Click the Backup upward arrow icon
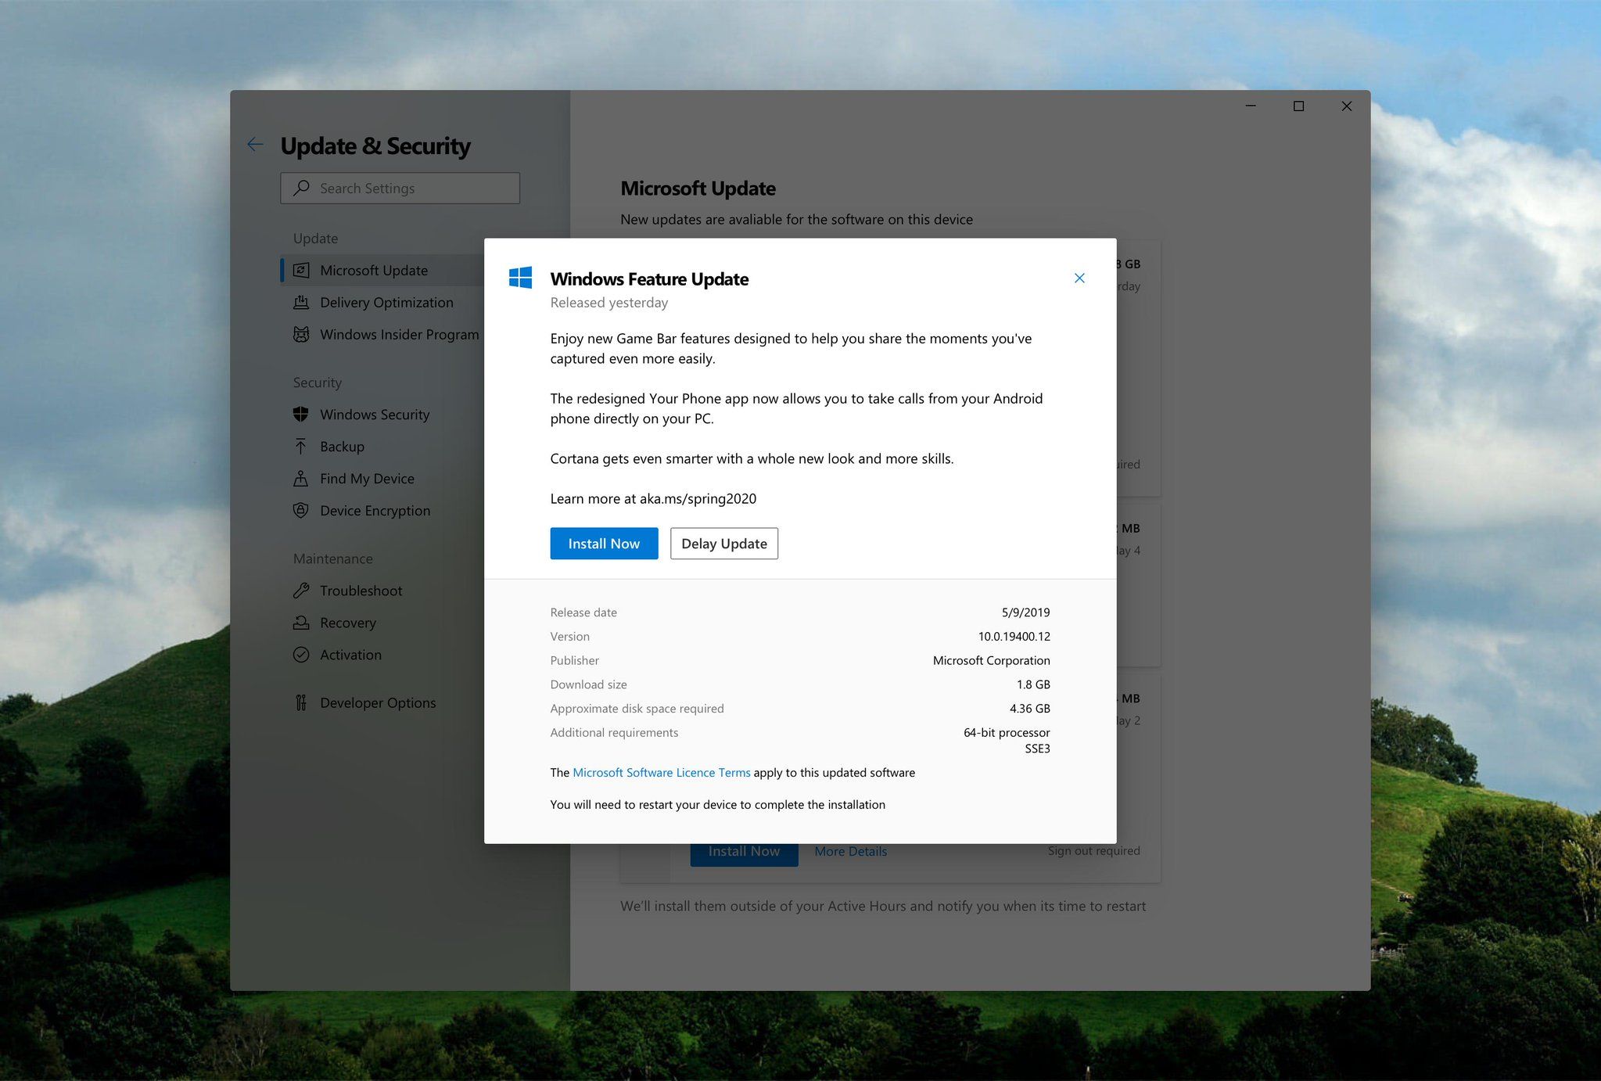 coord(301,446)
